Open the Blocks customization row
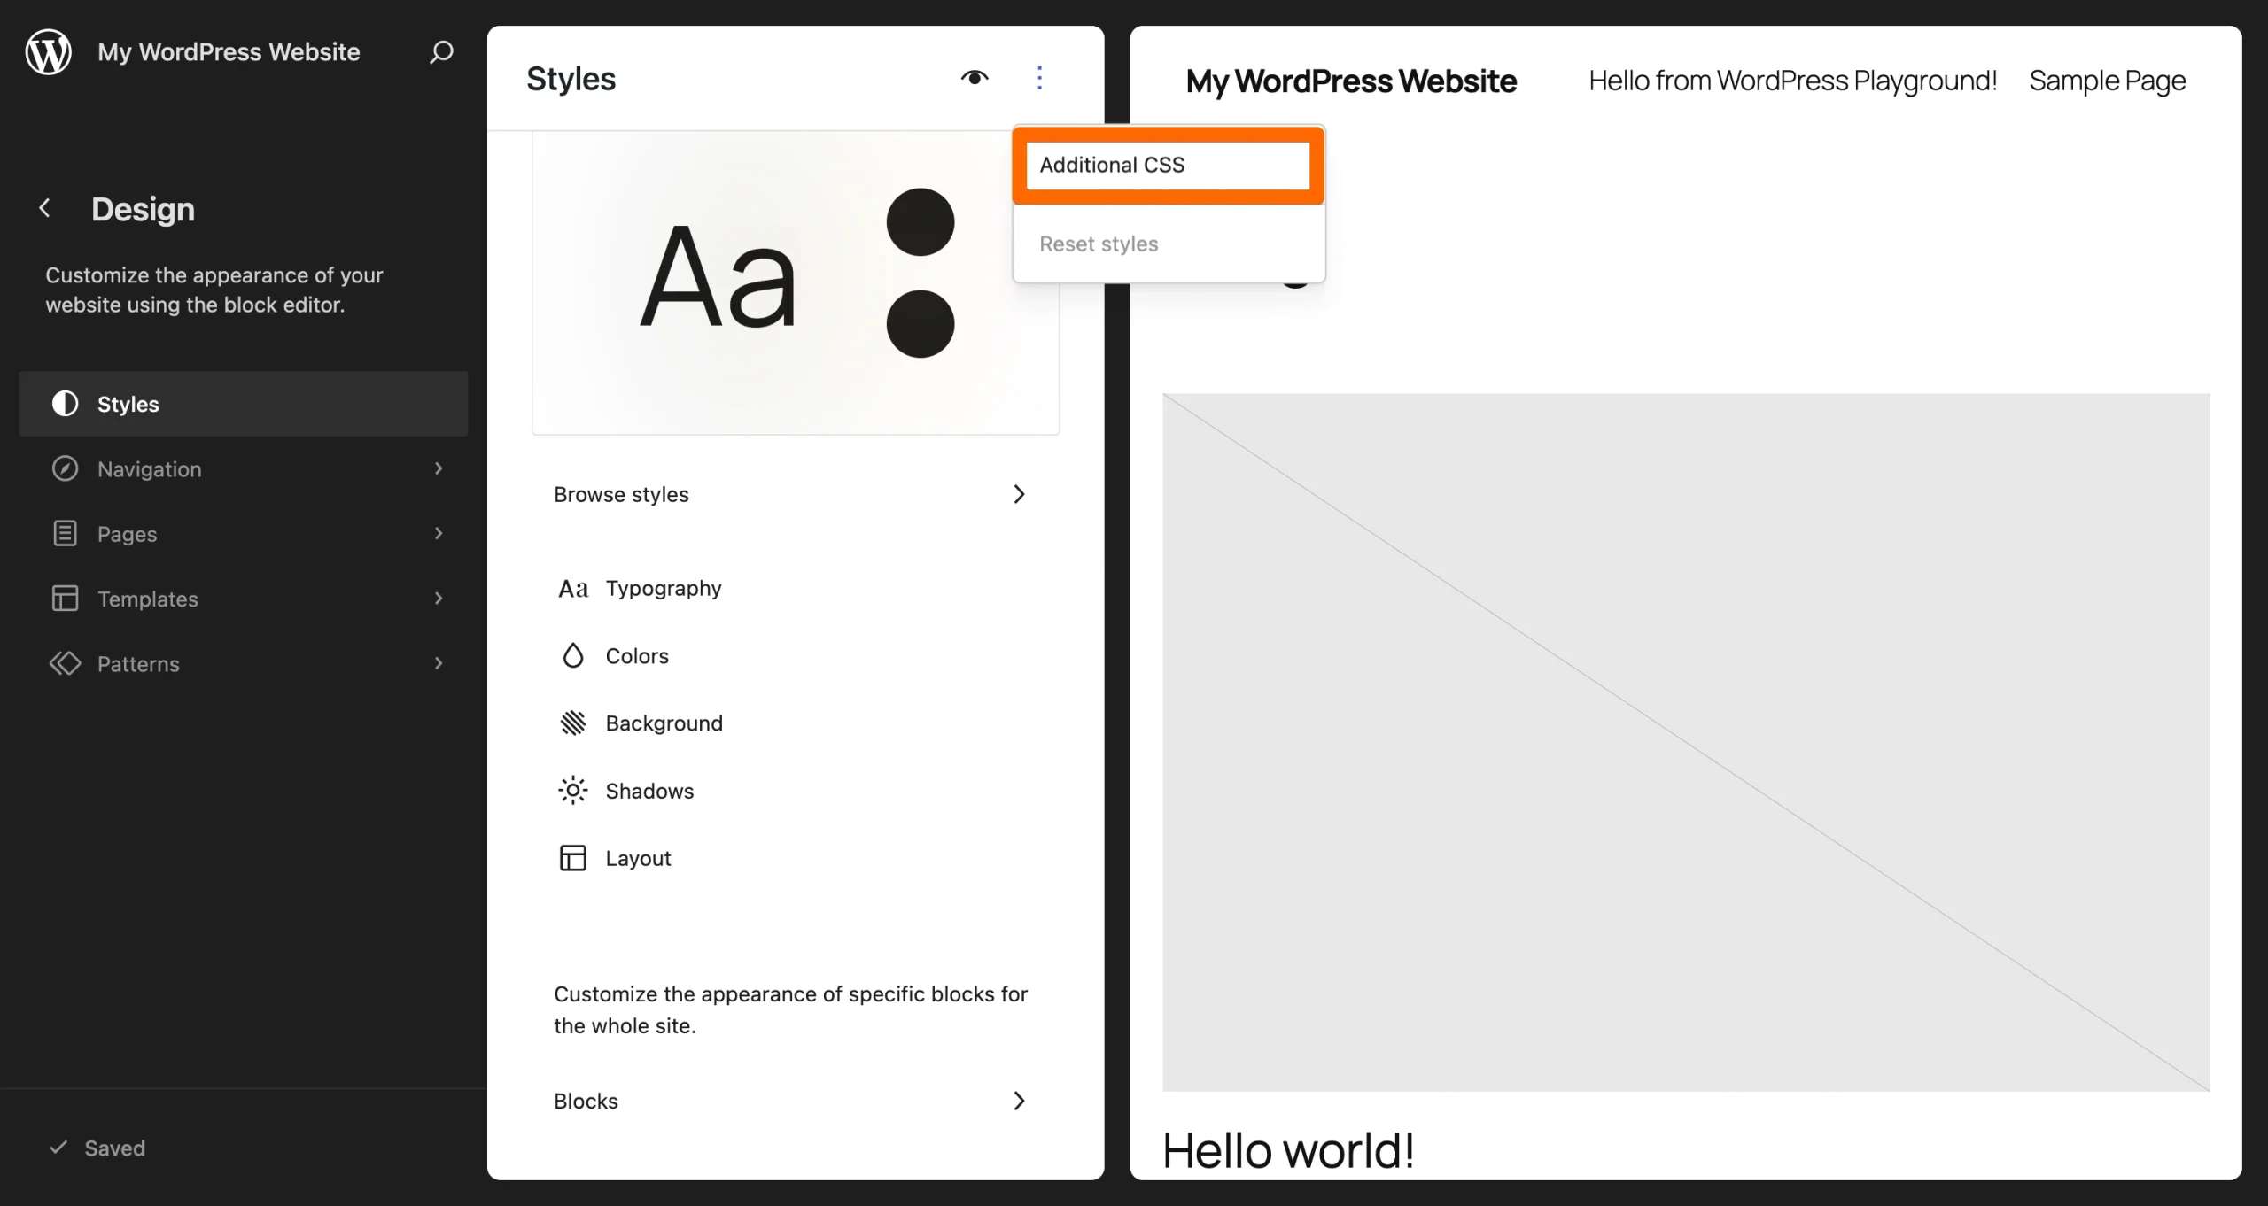Image resolution: width=2268 pixels, height=1206 pixels. tap(796, 1101)
